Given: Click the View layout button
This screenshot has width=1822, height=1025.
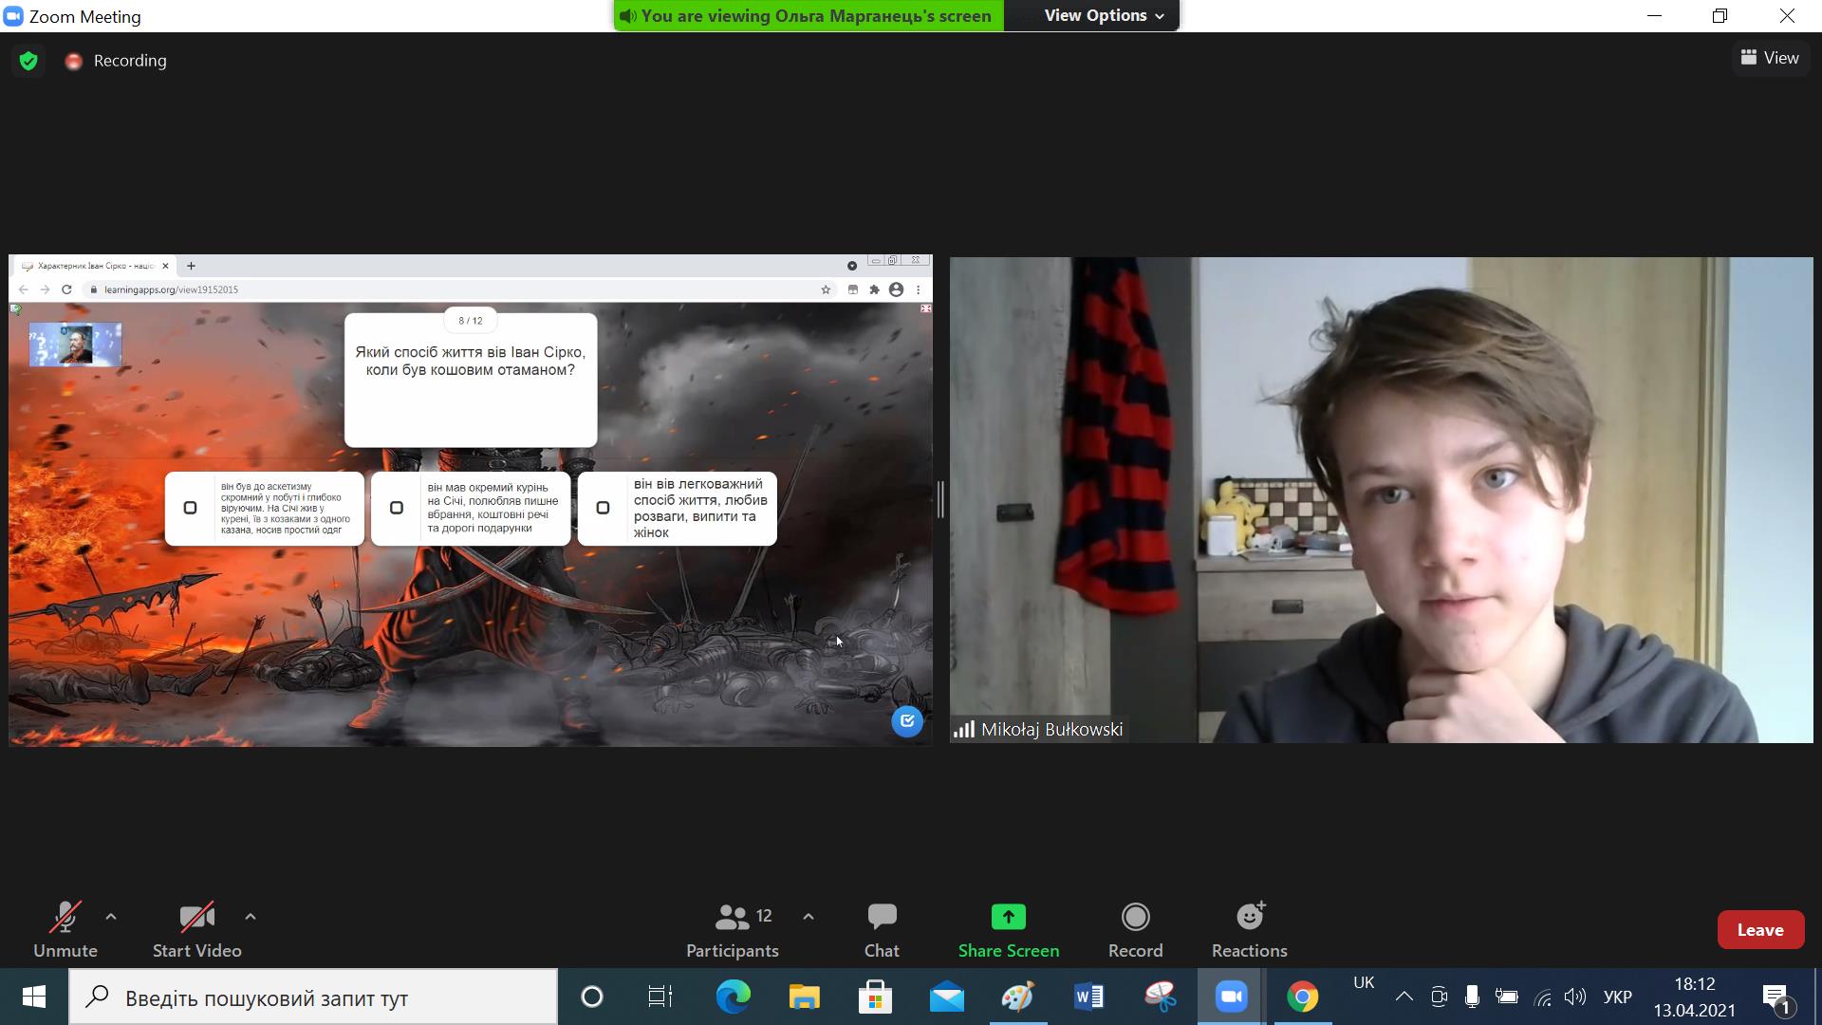Looking at the screenshot, I should (1770, 58).
